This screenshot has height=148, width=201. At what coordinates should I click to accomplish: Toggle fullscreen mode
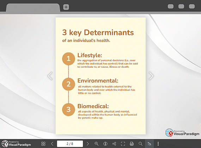123,144
